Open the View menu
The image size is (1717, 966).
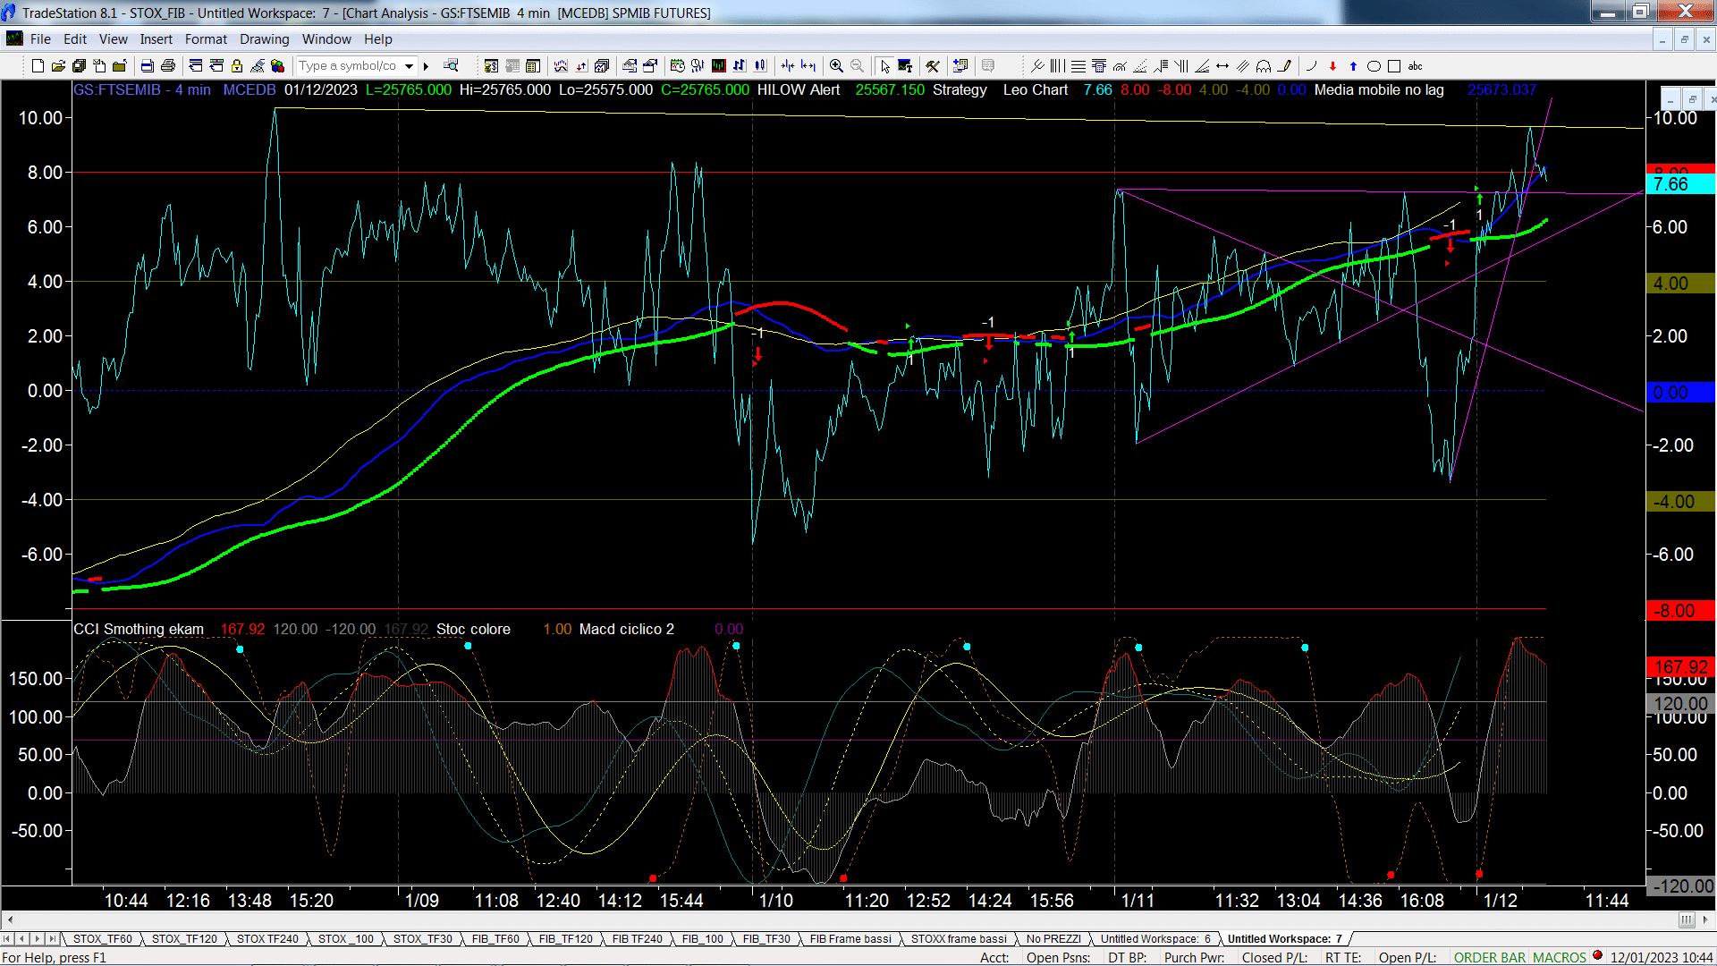pyautogui.click(x=114, y=39)
